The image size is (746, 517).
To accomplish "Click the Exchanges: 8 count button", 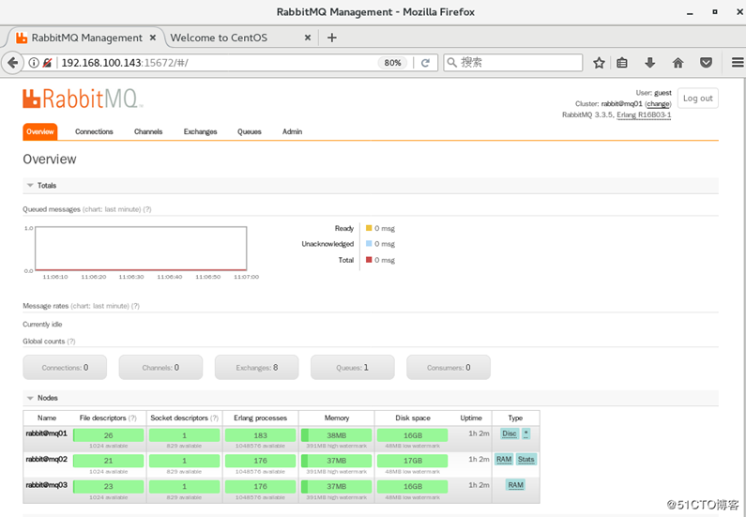I will point(257,367).
